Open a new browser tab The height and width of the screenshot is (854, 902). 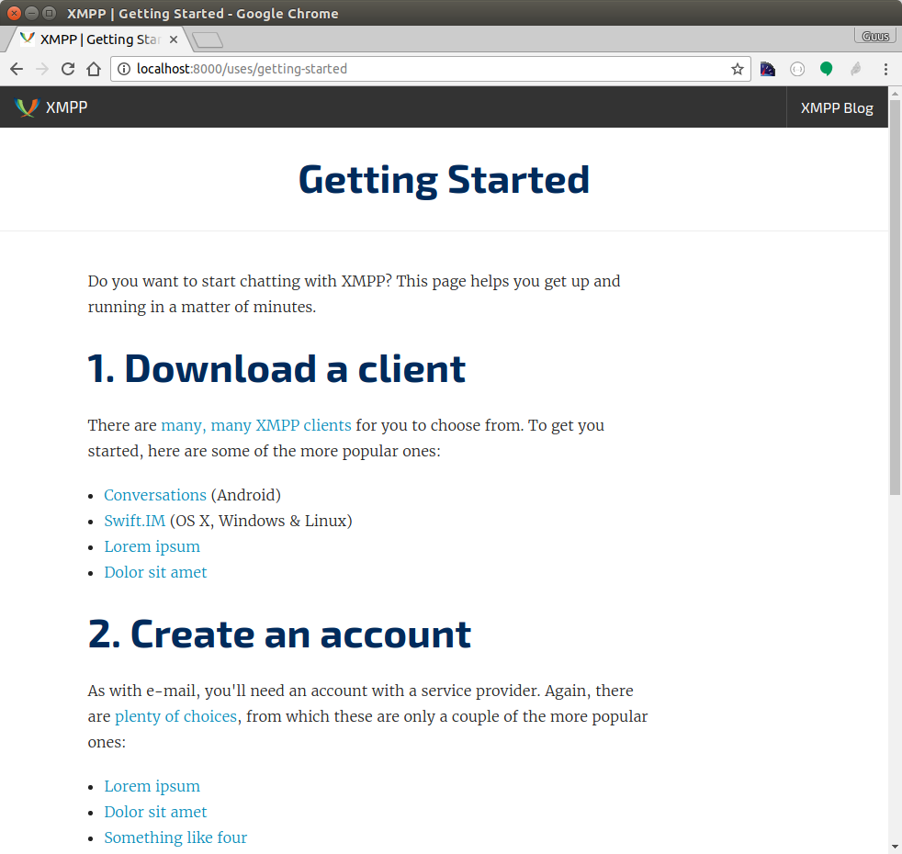tap(207, 39)
